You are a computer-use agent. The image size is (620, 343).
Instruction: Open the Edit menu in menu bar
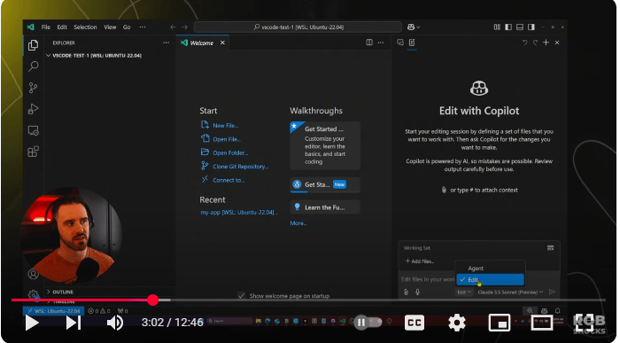click(x=62, y=27)
